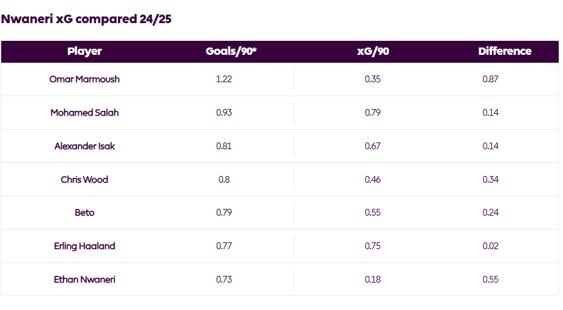The height and width of the screenshot is (310, 563).
Task: Click the Chris Wood name
Action: pos(84,180)
